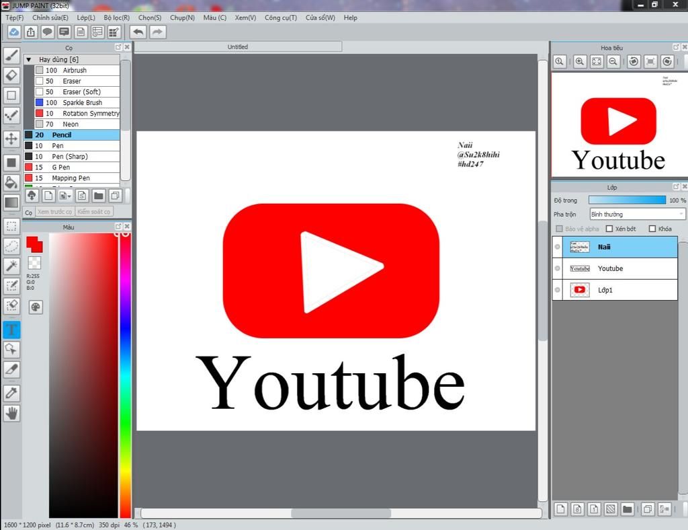Click the rainbow hue strip

coord(126,375)
